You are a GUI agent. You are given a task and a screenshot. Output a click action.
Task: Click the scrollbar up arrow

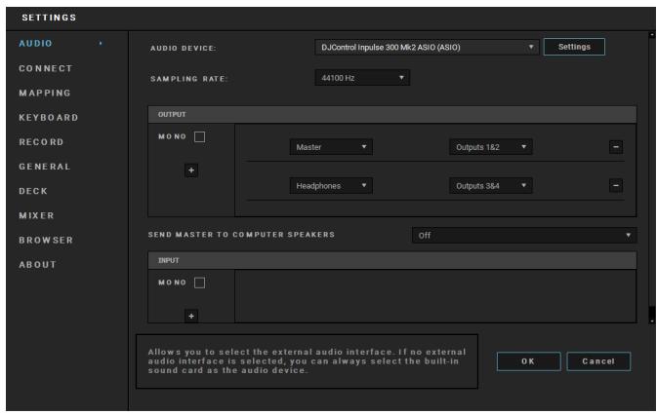pyautogui.click(x=651, y=35)
